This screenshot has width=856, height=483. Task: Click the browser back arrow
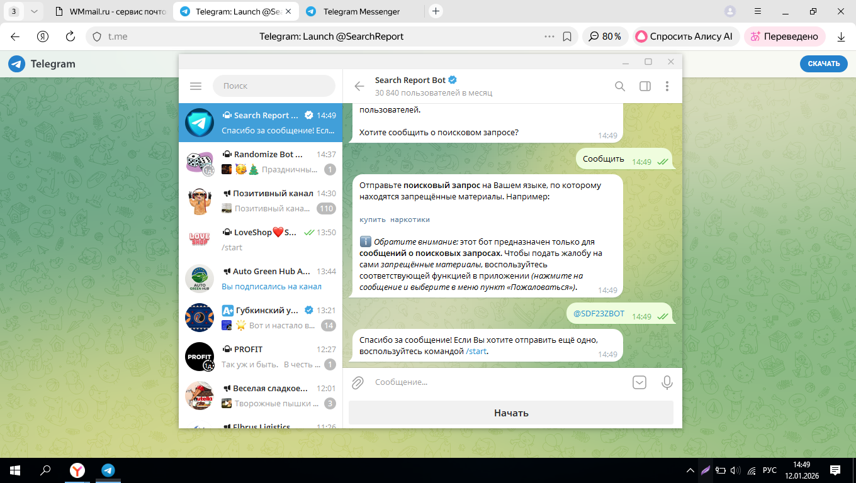pyautogui.click(x=15, y=36)
